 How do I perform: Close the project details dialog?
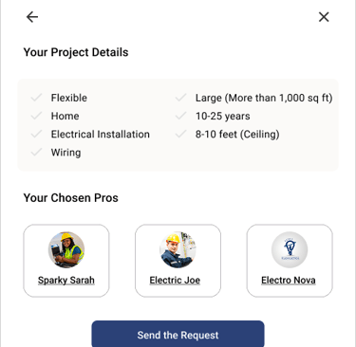pos(324,17)
